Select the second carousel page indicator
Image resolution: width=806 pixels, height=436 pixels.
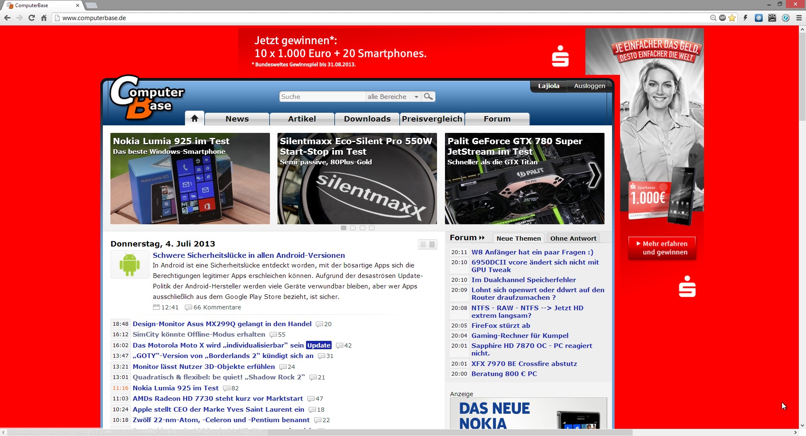(x=353, y=228)
